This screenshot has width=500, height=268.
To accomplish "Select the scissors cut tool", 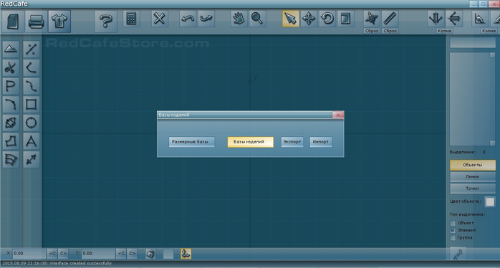I will 11,67.
